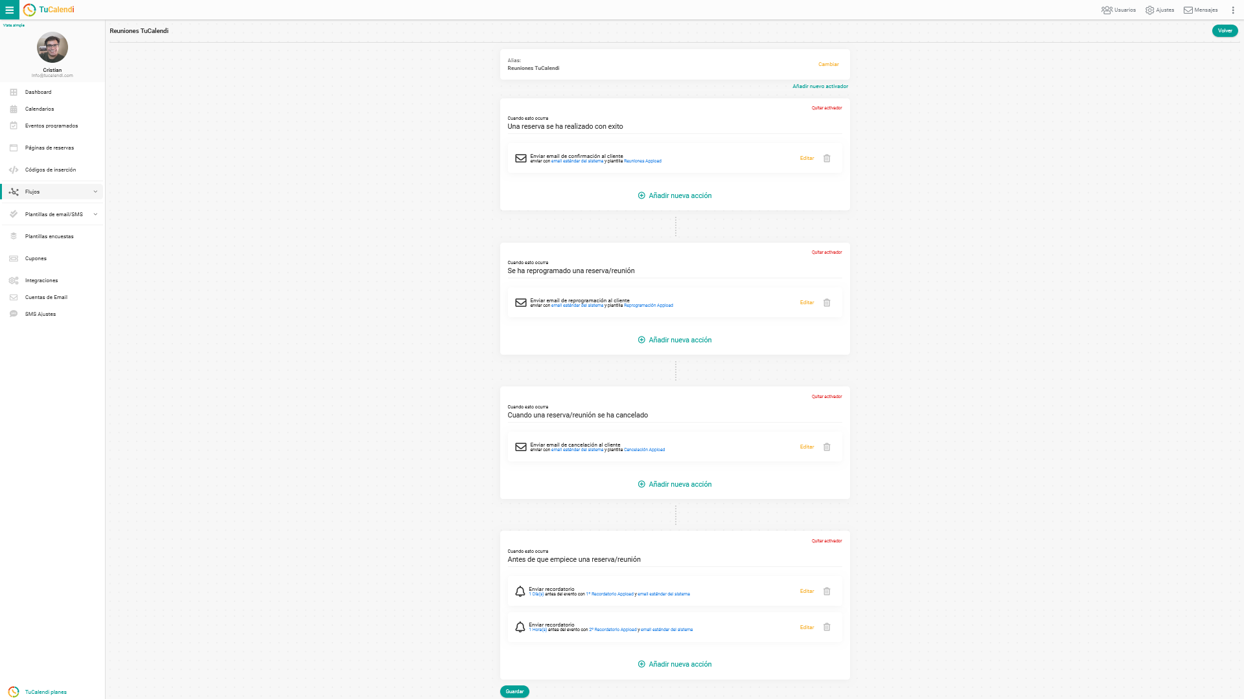Open Reprogramación Appload template link
Image resolution: width=1244 pixels, height=699 pixels.
[649, 305]
